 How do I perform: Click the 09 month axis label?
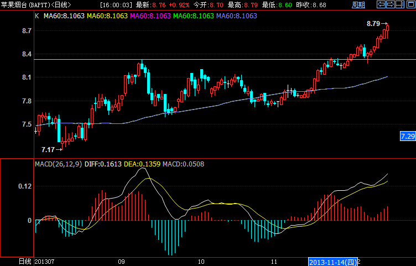pyautogui.click(x=121, y=262)
